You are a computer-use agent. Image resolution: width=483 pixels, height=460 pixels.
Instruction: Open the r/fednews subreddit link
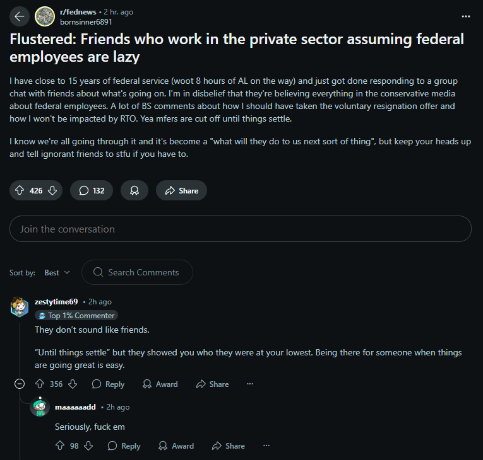(x=78, y=12)
